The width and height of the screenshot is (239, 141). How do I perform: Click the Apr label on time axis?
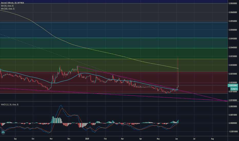coord(141,139)
